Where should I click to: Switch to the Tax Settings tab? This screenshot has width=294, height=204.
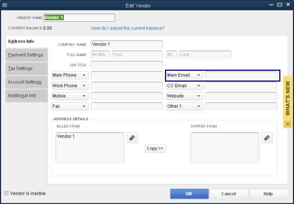click(27, 69)
